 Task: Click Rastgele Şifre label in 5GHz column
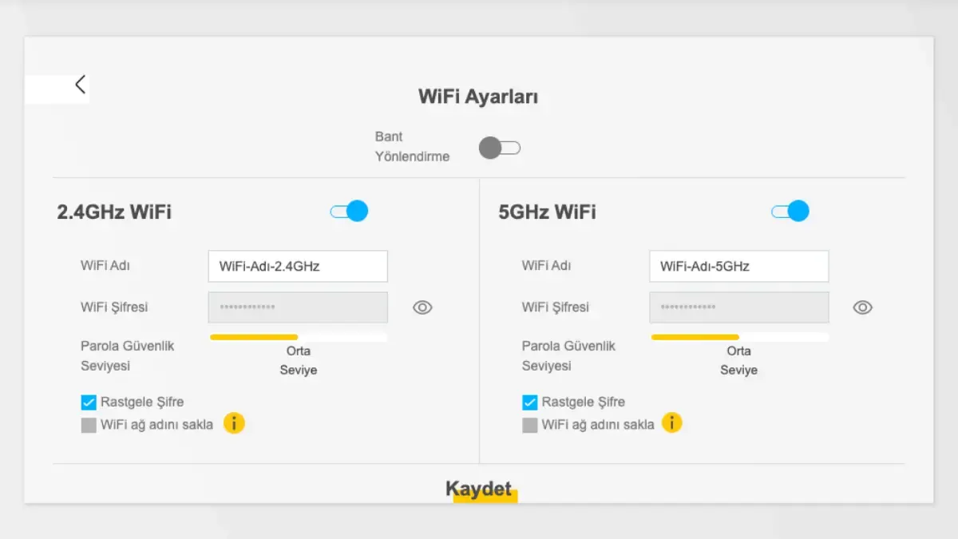pos(583,402)
